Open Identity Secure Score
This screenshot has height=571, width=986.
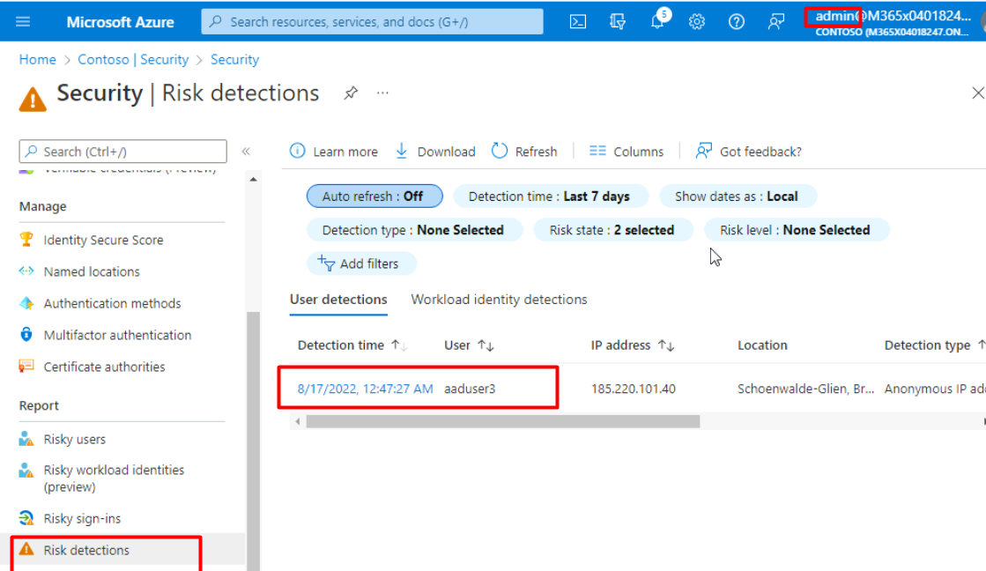(x=103, y=240)
